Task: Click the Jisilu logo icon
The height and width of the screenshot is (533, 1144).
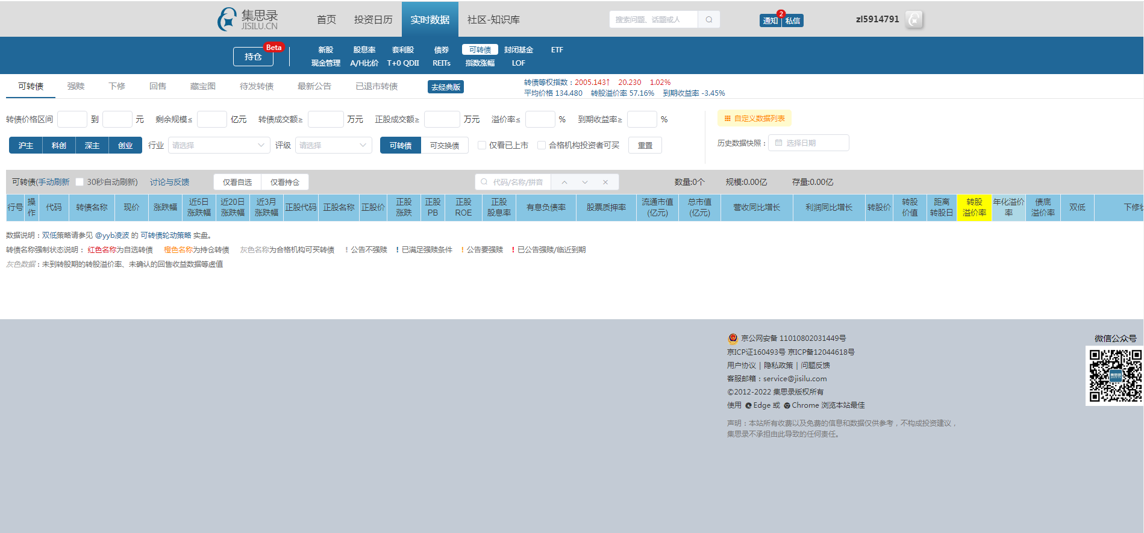Action: click(227, 19)
